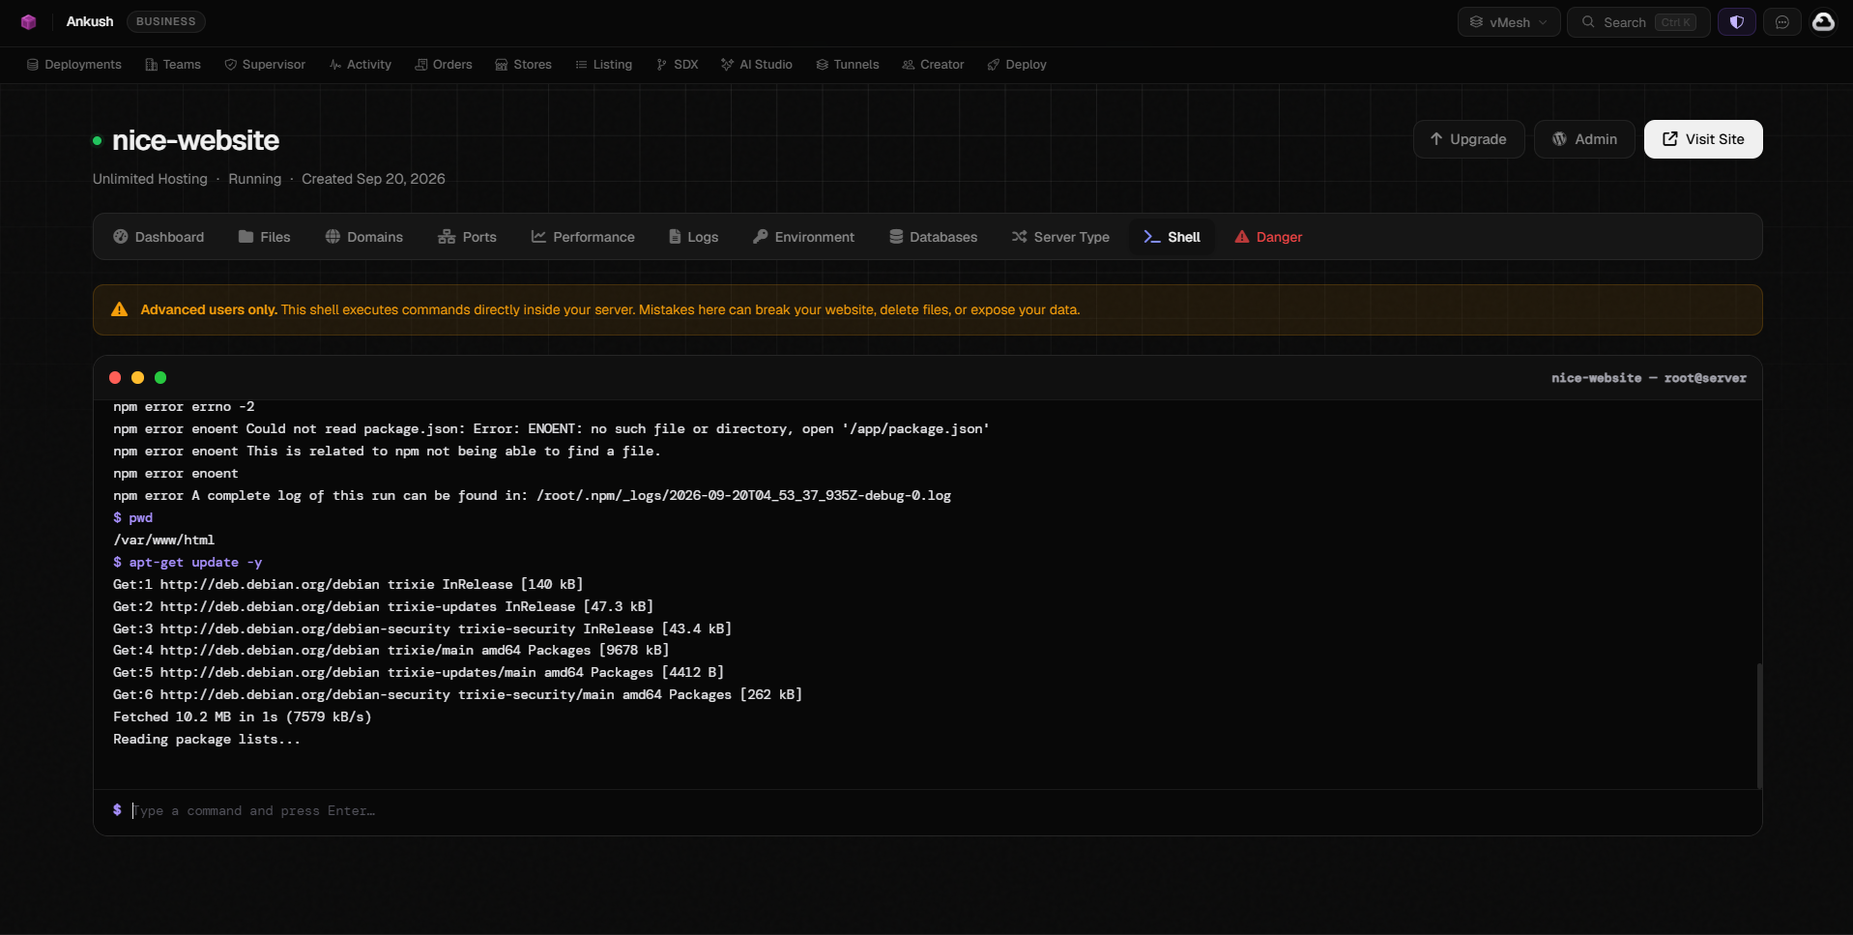This screenshot has width=1853, height=935.
Task: Open the chat bubble icon
Action: (x=1782, y=22)
